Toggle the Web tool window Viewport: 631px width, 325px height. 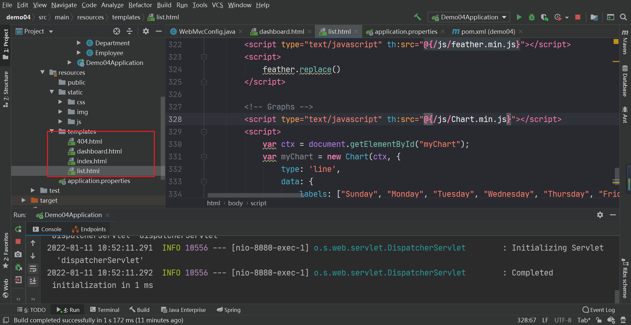[6, 288]
